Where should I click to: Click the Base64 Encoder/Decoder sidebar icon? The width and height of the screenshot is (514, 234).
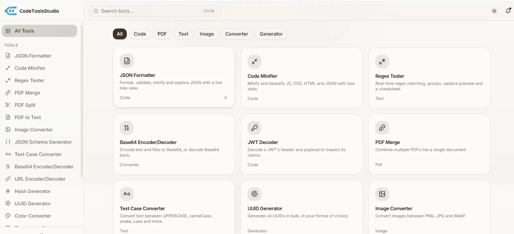tap(8, 167)
